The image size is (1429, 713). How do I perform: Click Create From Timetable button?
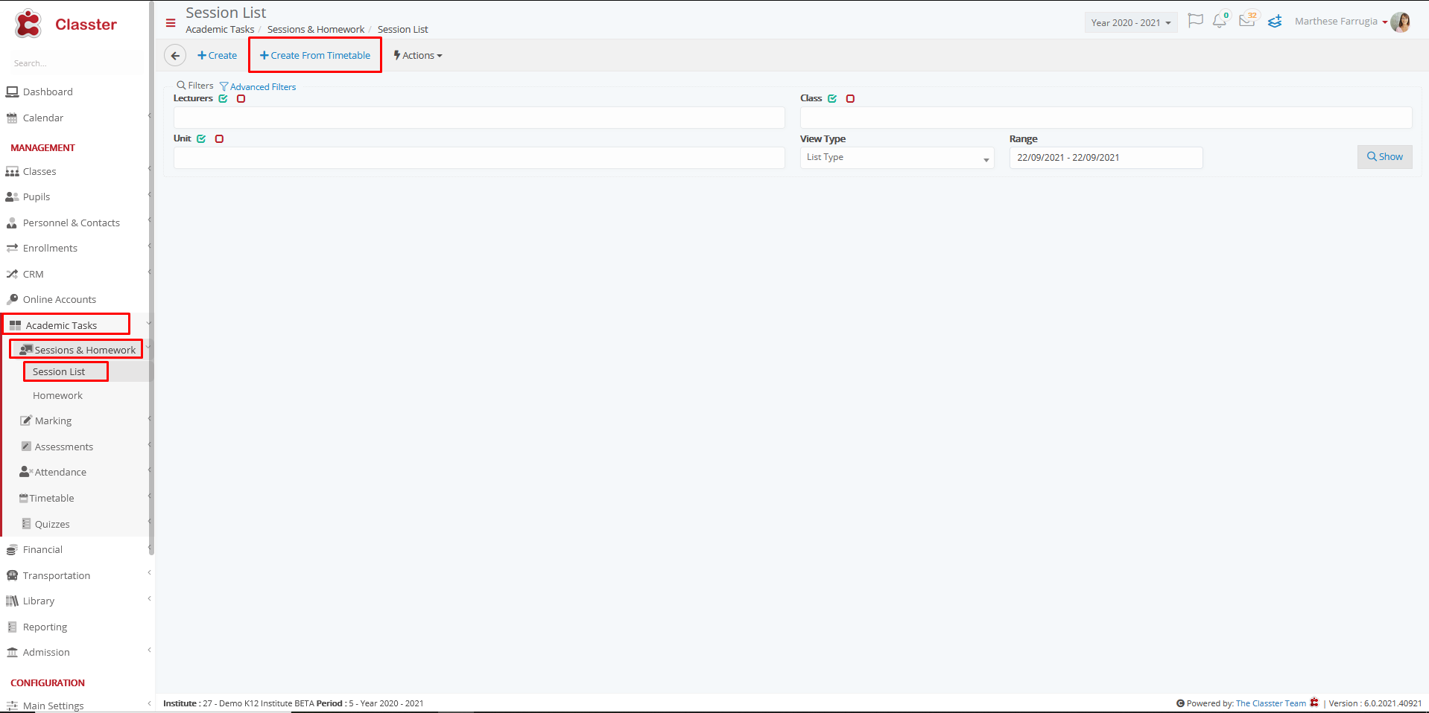tap(315, 56)
